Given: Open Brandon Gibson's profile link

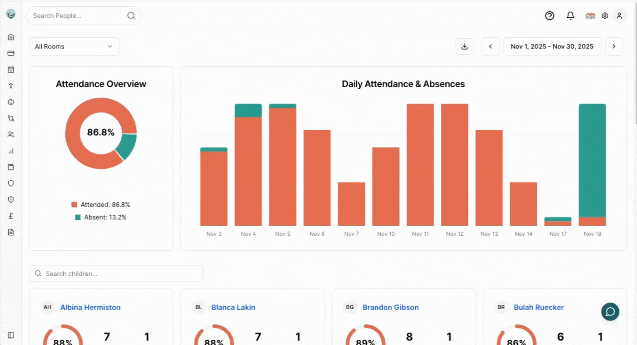Looking at the screenshot, I should (x=390, y=307).
